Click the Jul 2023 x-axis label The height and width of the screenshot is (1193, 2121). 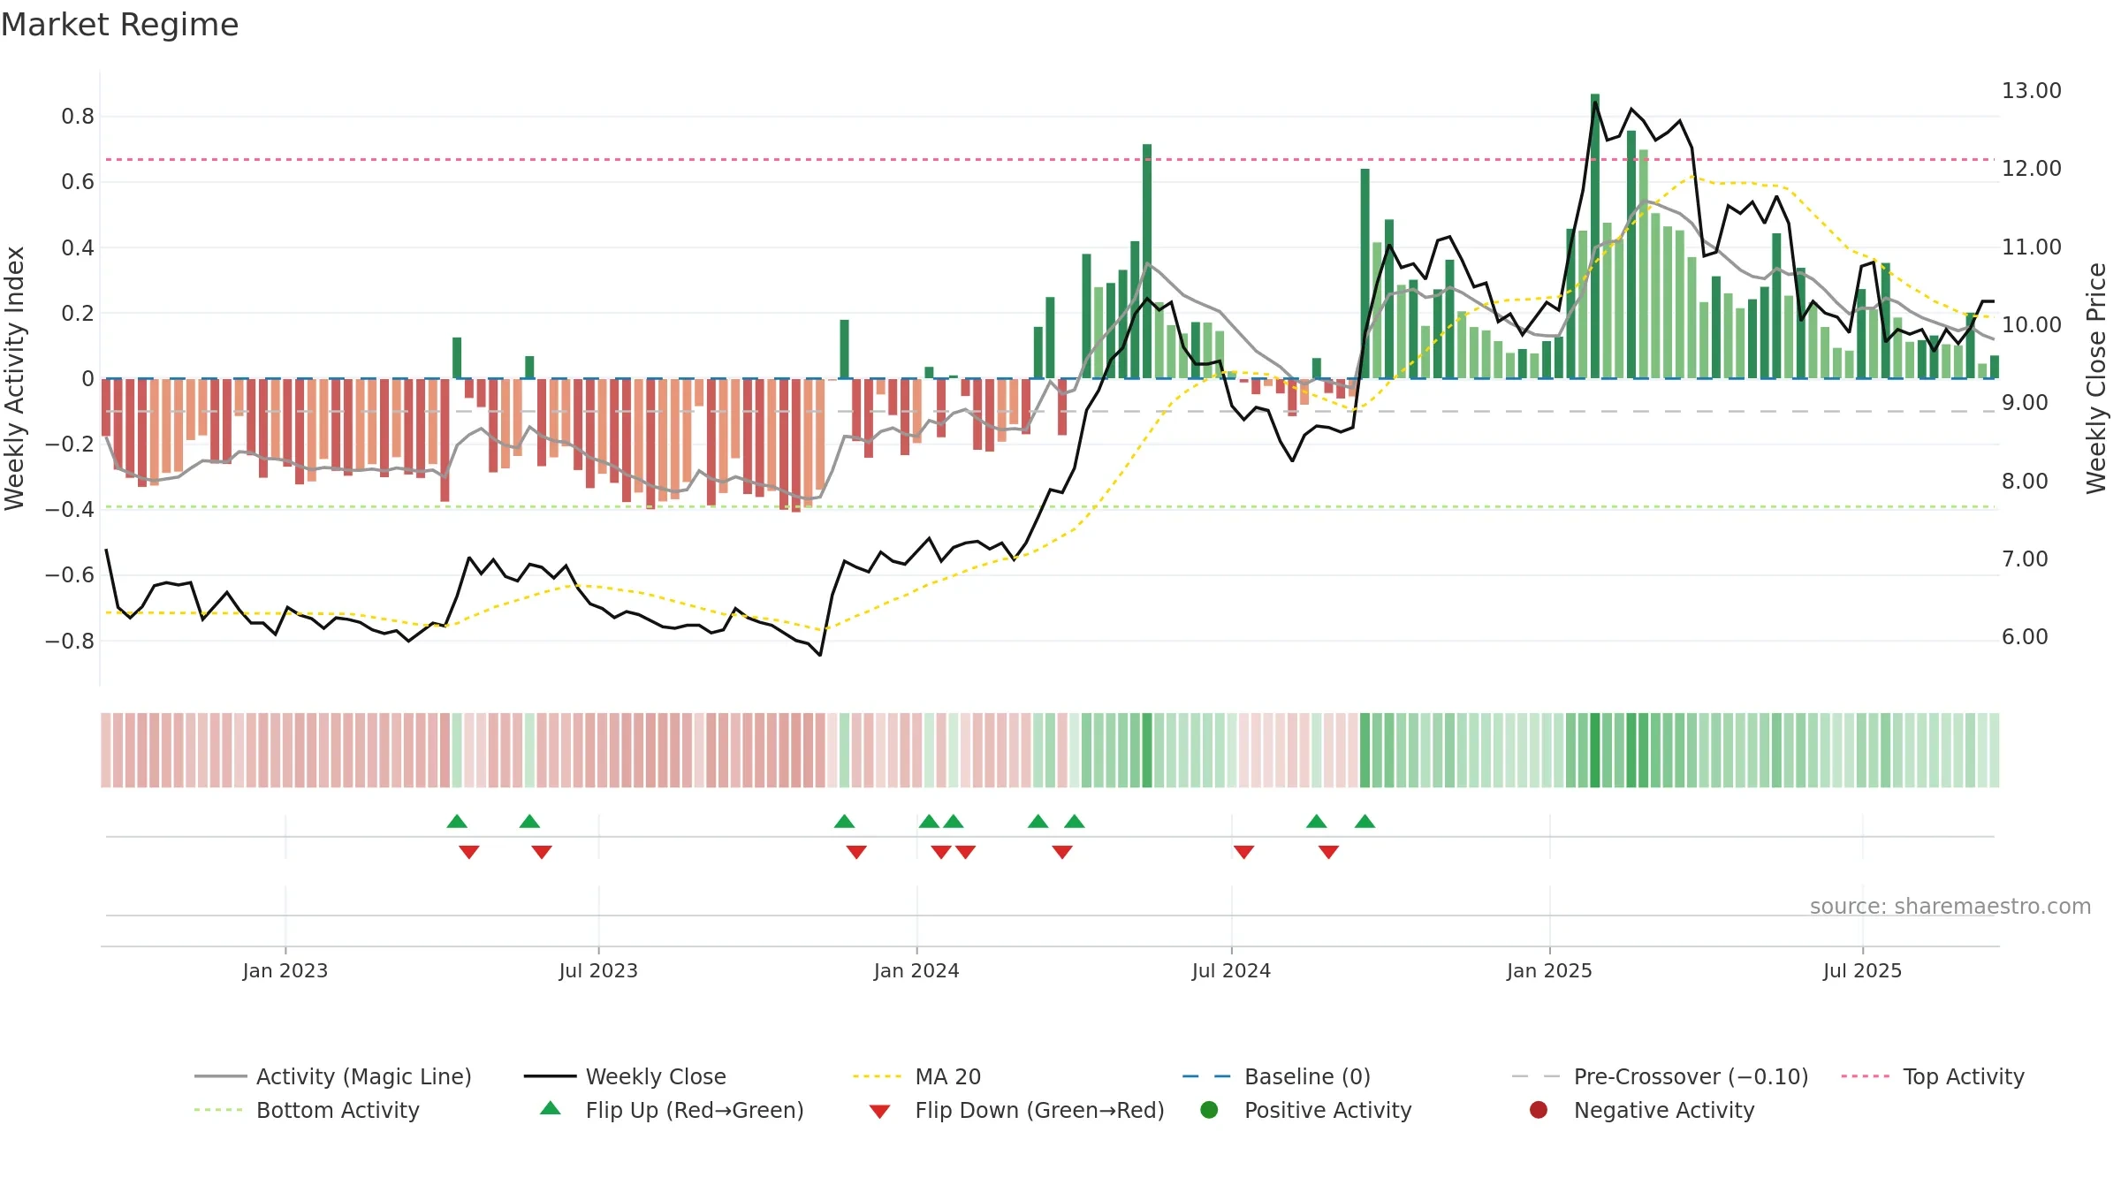pos(598,970)
